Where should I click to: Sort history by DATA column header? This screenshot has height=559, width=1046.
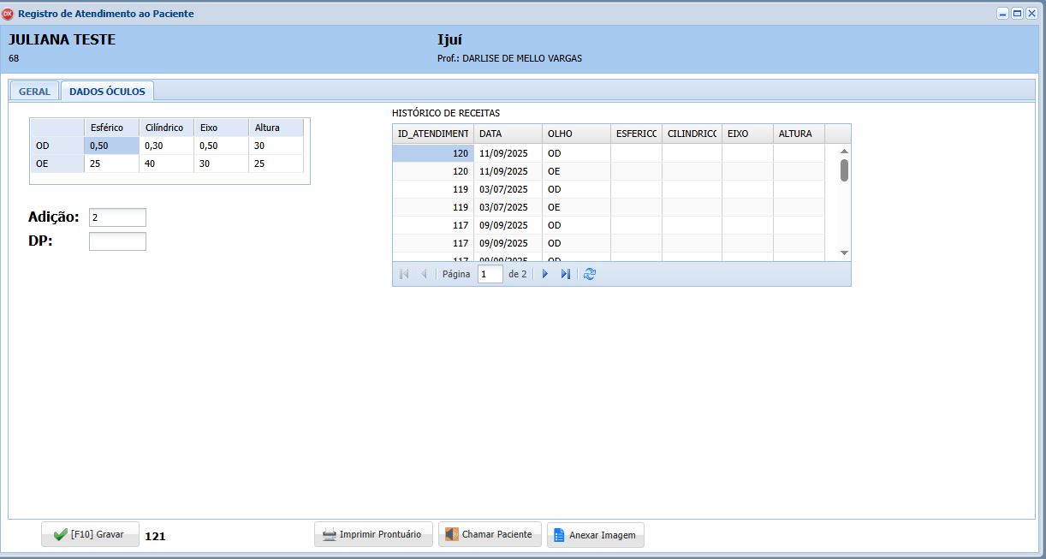[x=508, y=134]
